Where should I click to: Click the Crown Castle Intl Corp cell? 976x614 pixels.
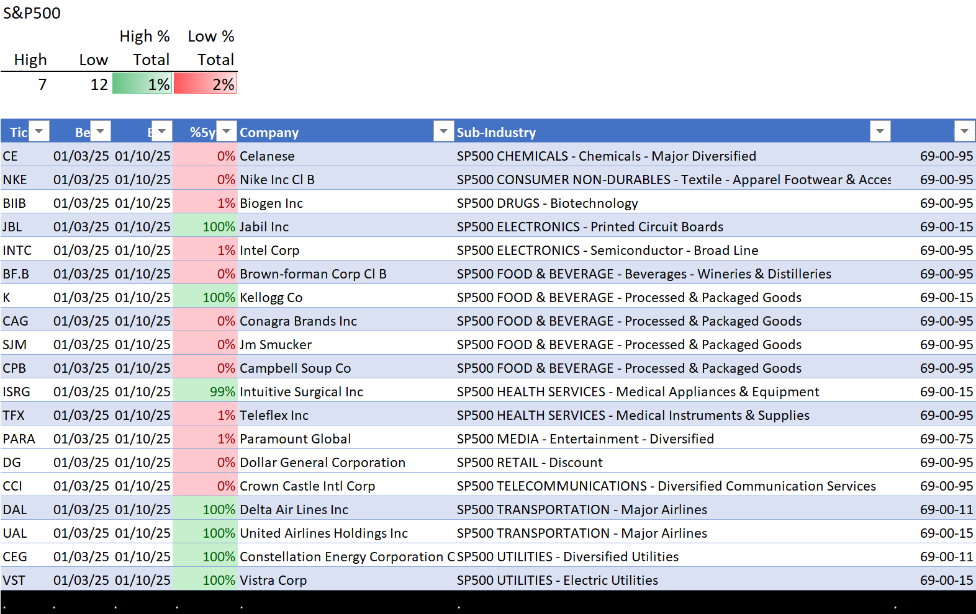coord(346,486)
